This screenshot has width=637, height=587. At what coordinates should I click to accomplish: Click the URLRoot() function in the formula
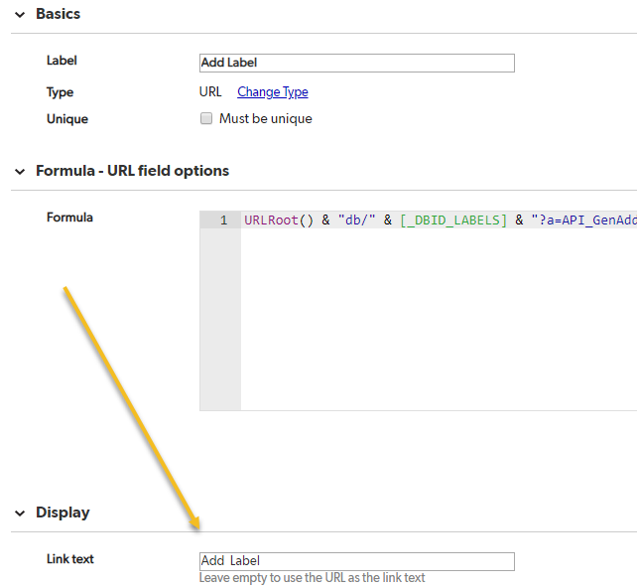point(279,220)
